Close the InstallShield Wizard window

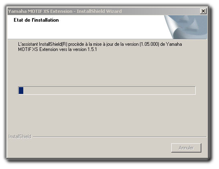click(203, 11)
